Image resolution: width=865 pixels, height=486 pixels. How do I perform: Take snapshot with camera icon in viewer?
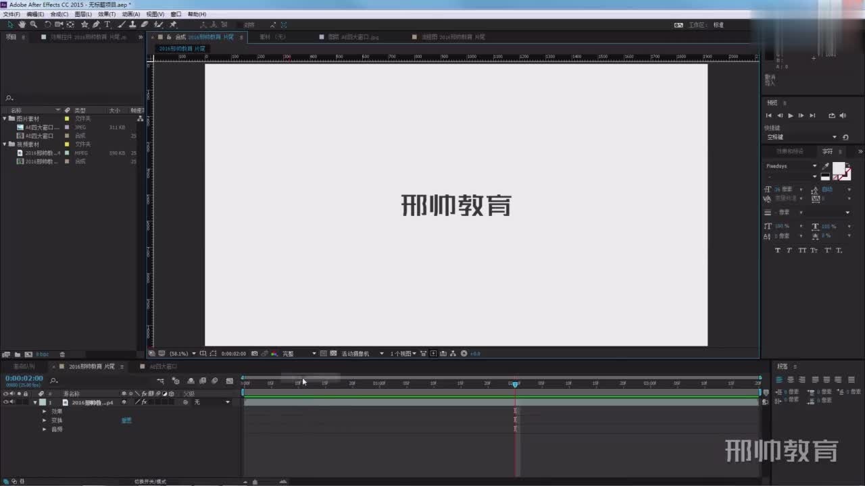(x=254, y=353)
